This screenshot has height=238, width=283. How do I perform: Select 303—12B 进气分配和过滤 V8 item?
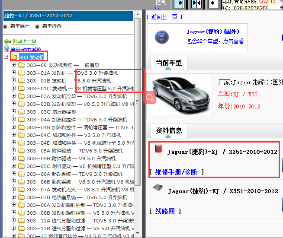[80, 228]
